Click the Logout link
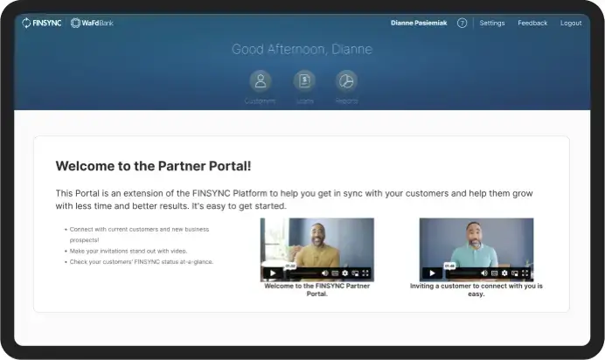 point(571,24)
